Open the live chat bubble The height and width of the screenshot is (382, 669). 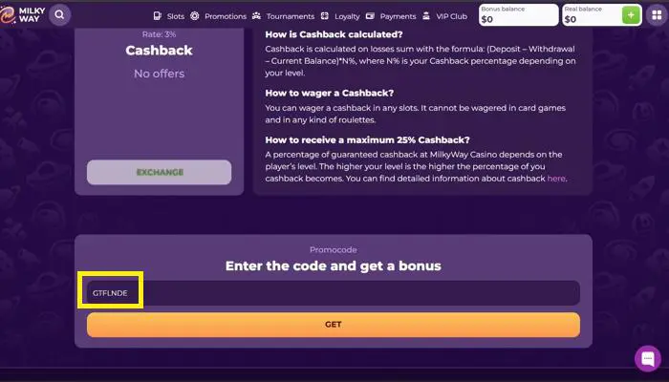(x=648, y=358)
